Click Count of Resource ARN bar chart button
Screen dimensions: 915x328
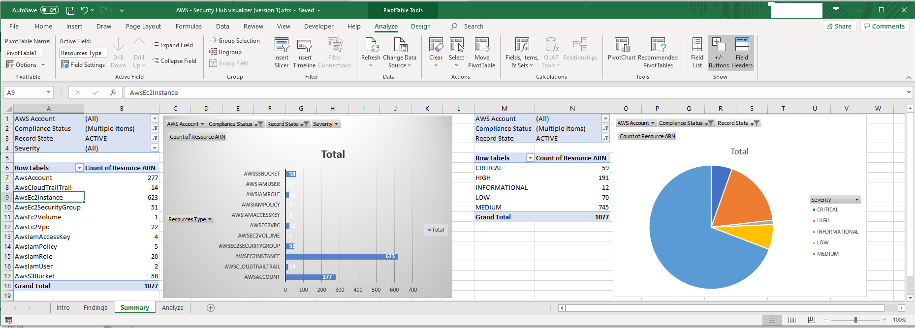pyautogui.click(x=197, y=137)
